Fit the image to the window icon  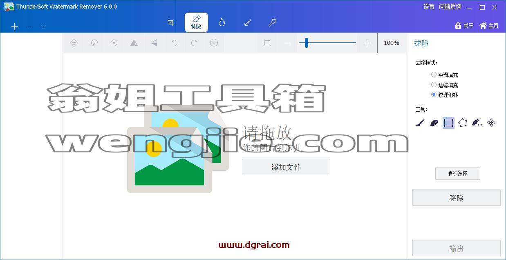(x=267, y=43)
